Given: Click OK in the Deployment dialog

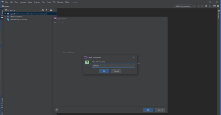Looking at the screenshot, I should click(148, 110).
